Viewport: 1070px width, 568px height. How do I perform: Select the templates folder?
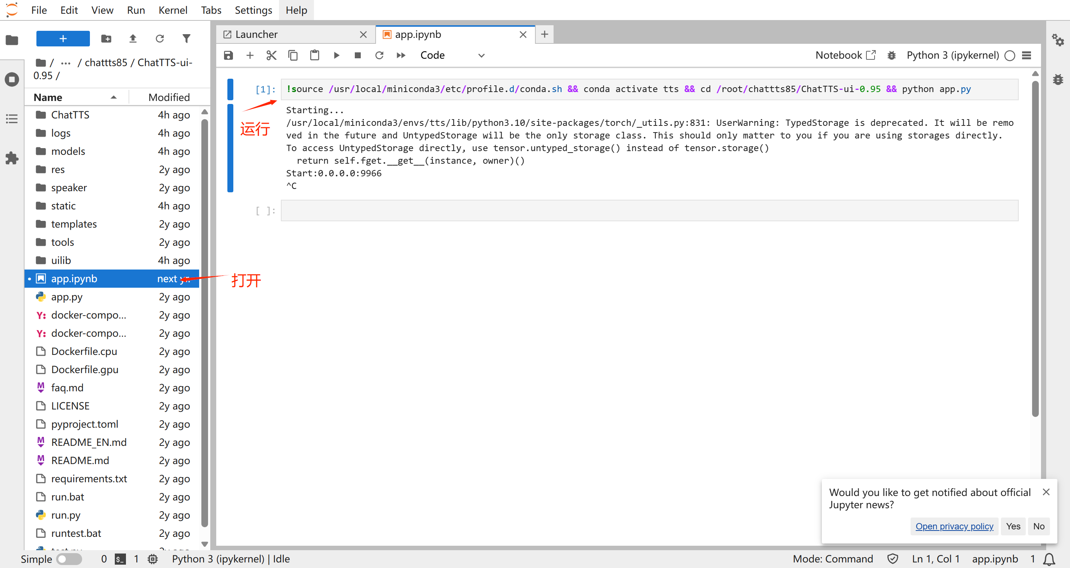[x=112, y=224]
